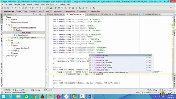This screenshot has height=99, width=176.
Task: Click the checongbinh breadcrumb folder
Action: tap(56, 11)
